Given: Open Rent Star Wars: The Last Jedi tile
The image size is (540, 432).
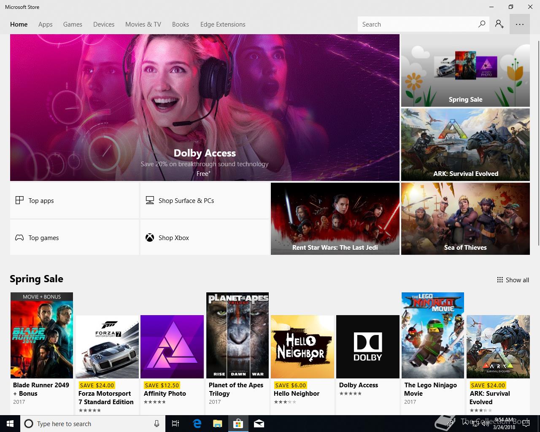Looking at the screenshot, I should 335,219.
